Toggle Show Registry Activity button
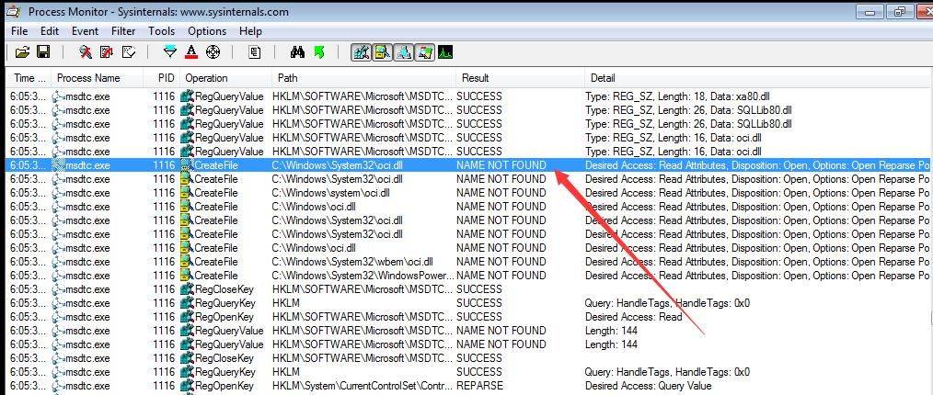Screen dimensions: 933x395 pyautogui.click(x=362, y=52)
